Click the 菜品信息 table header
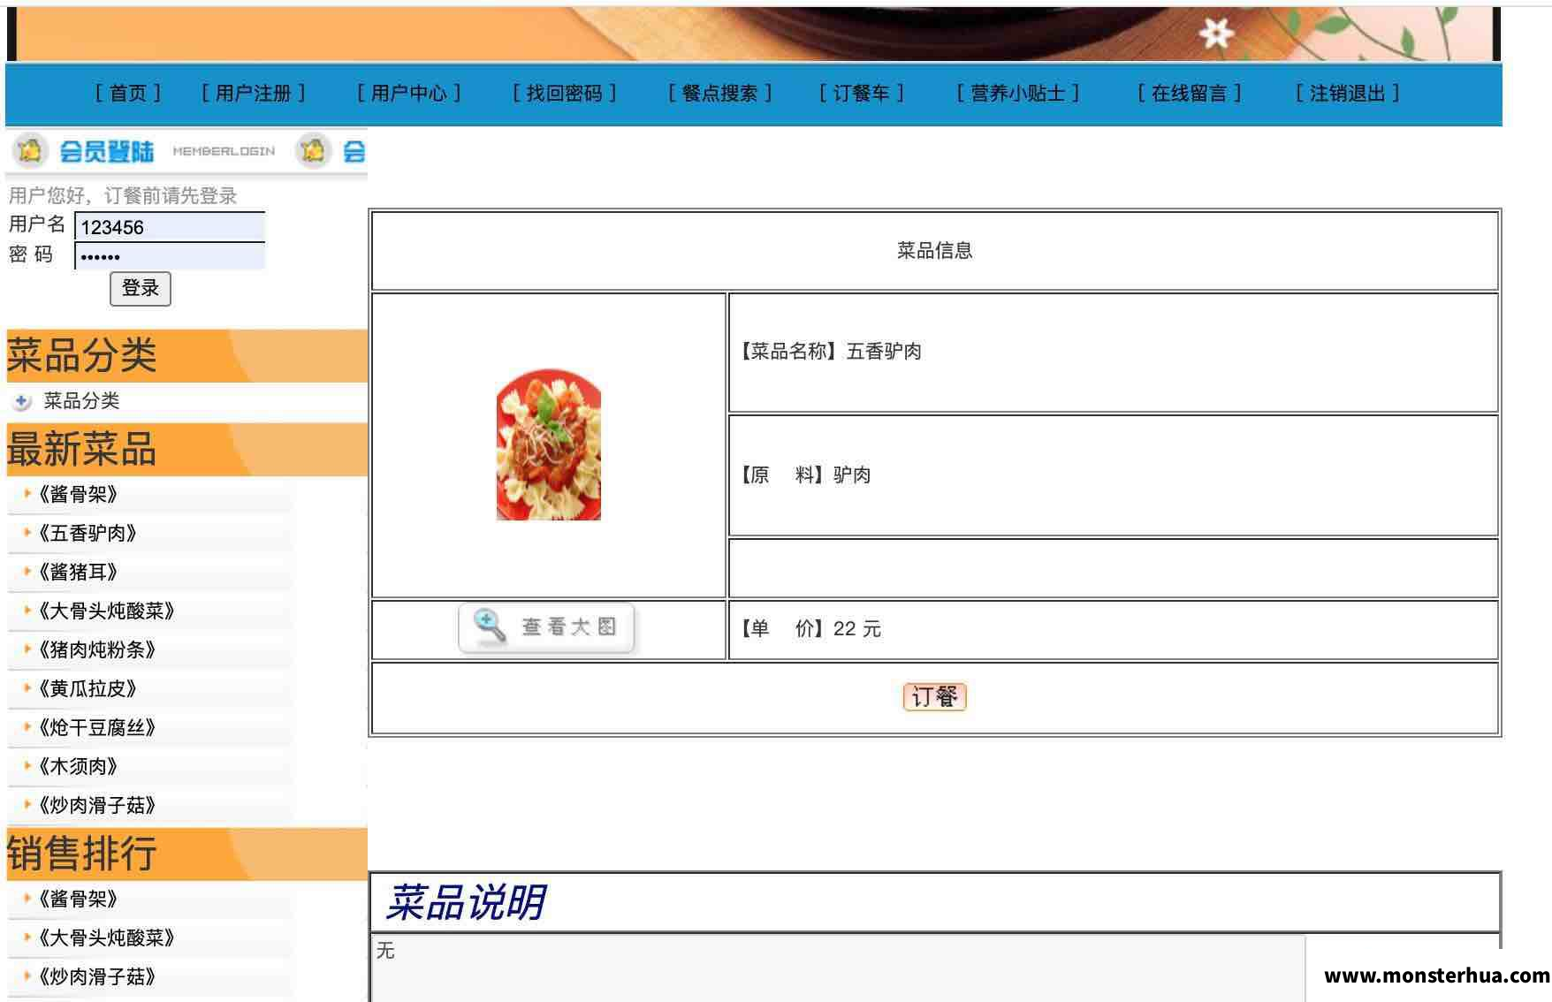This screenshot has width=1552, height=1002. pos(934,251)
